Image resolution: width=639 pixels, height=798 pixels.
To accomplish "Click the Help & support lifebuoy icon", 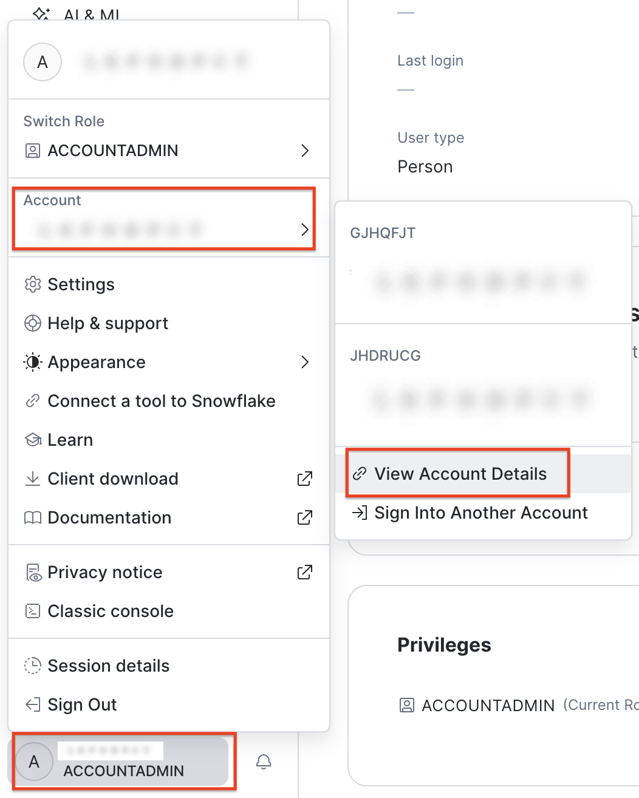I will tap(32, 323).
